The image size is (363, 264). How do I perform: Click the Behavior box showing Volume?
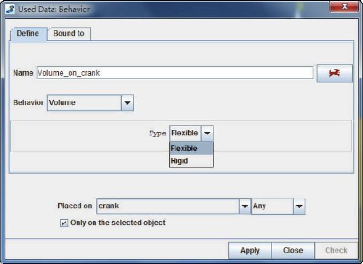[83, 103]
